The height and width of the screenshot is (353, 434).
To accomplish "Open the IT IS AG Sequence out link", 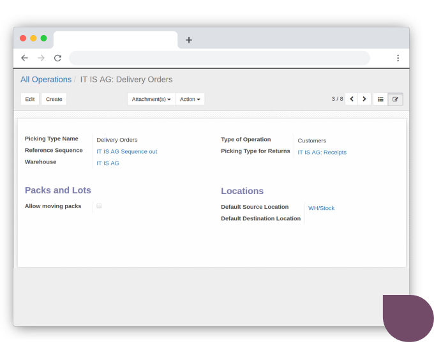I will click(x=126, y=152).
